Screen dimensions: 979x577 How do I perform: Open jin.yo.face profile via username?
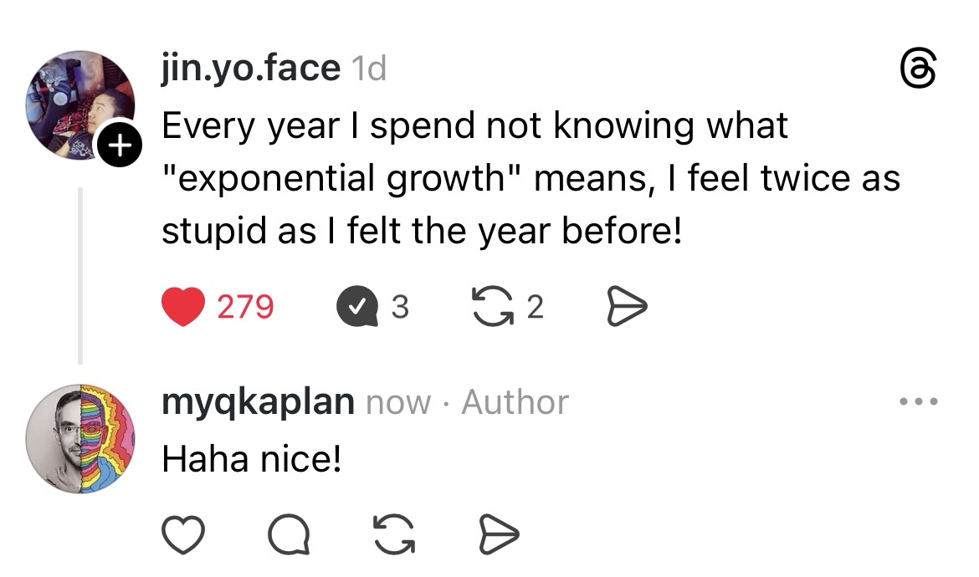point(251,68)
